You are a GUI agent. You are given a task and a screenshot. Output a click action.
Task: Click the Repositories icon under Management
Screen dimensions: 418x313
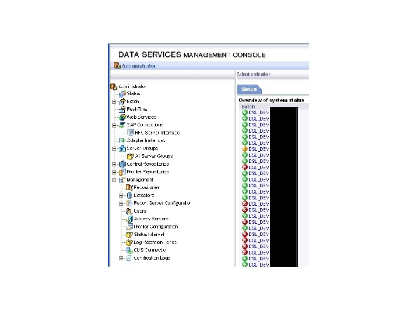[x=129, y=187]
